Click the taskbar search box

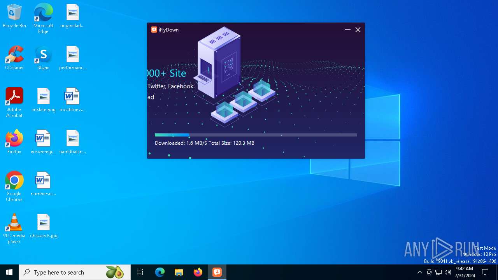coord(75,272)
